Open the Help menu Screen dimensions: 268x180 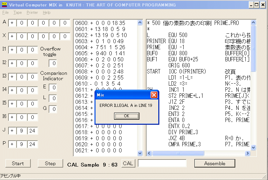[x=47, y=12]
